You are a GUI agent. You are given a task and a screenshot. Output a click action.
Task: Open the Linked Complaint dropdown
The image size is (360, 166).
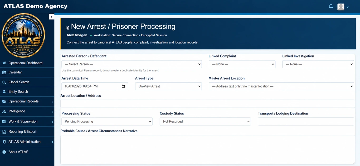pos(242,64)
